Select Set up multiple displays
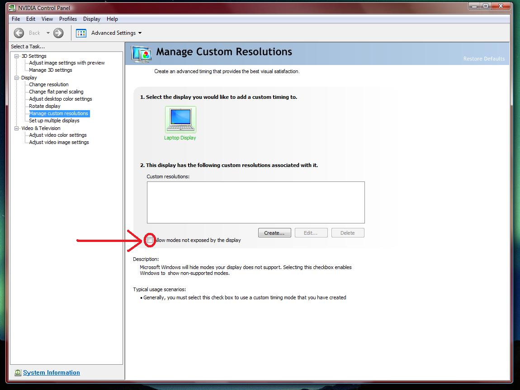 [54, 121]
